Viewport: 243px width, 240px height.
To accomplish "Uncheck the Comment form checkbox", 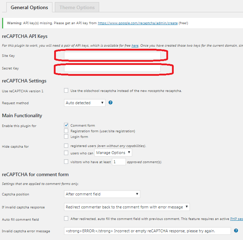I will click(x=66, y=125).
